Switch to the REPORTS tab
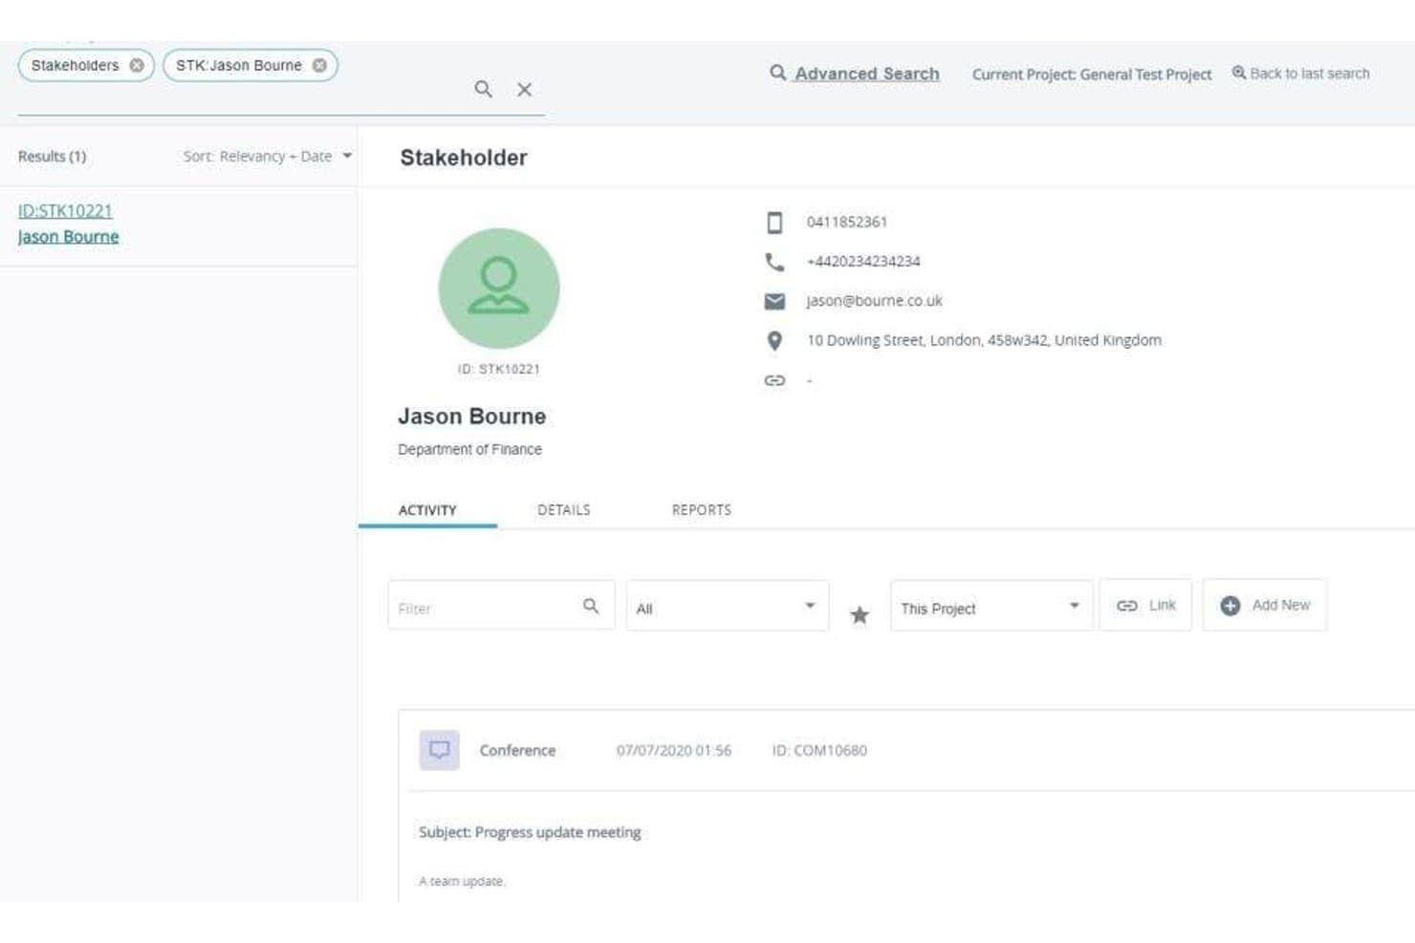1415x943 pixels. point(702,510)
